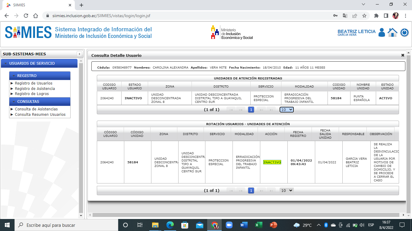Collapse the SUB-SISTEMAS-MIES sidebar panel

pos(79,54)
